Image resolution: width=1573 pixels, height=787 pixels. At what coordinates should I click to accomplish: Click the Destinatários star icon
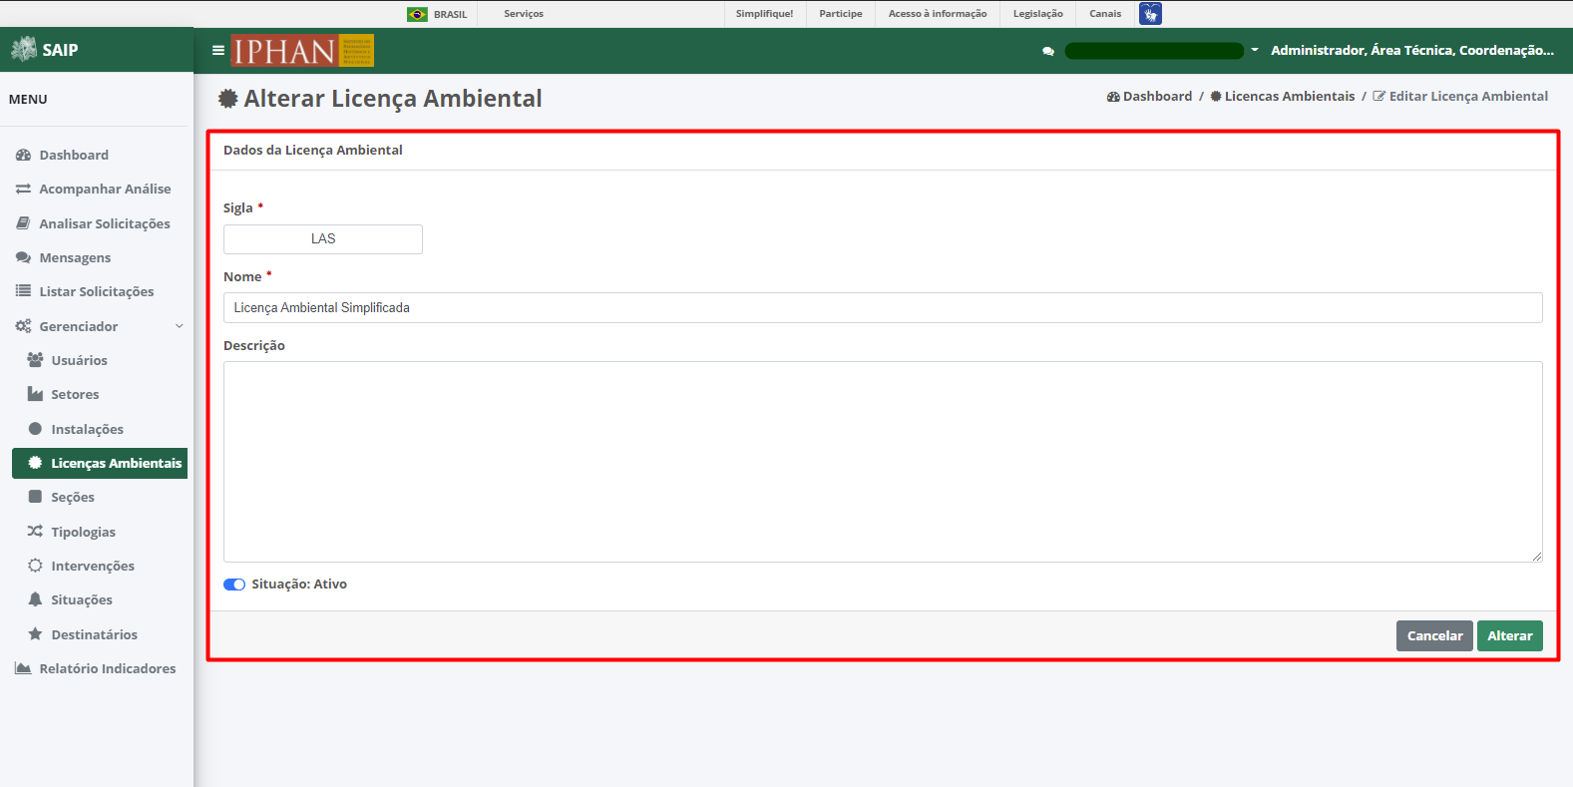pyautogui.click(x=35, y=634)
